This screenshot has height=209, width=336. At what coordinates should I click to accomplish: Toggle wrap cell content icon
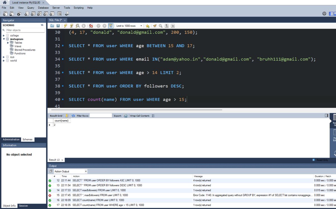tap(153, 116)
